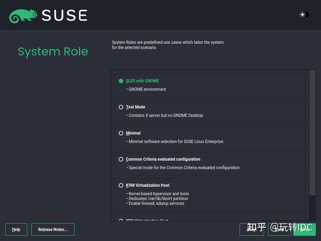Continue with Next

point(305,229)
